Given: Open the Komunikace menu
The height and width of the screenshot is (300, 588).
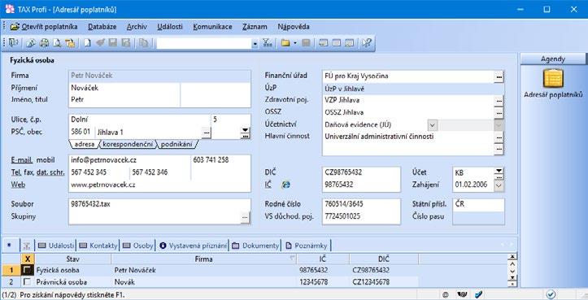Looking at the screenshot, I should (212, 27).
